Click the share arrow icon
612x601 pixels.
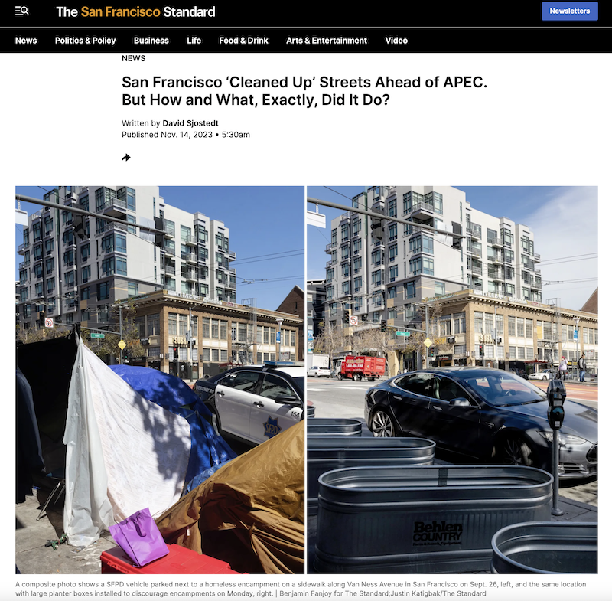tap(126, 158)
